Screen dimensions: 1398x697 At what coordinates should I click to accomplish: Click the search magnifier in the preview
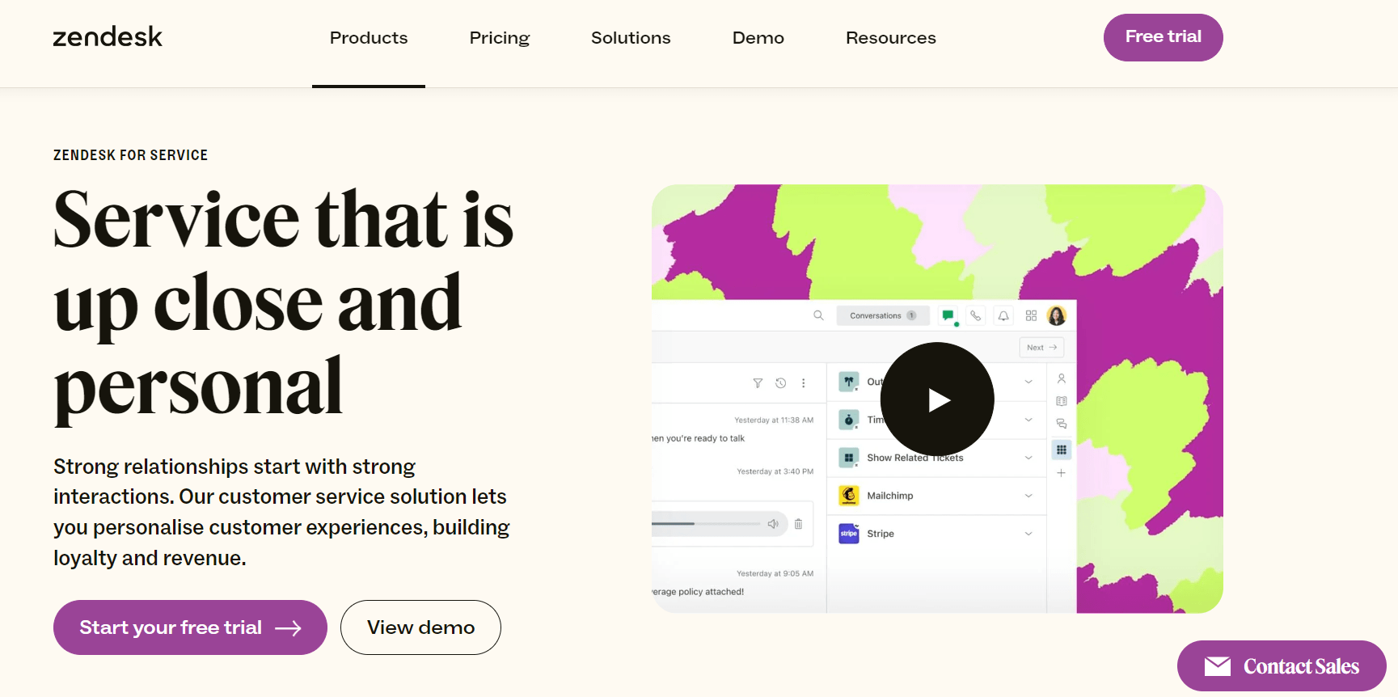click(818, 315)
